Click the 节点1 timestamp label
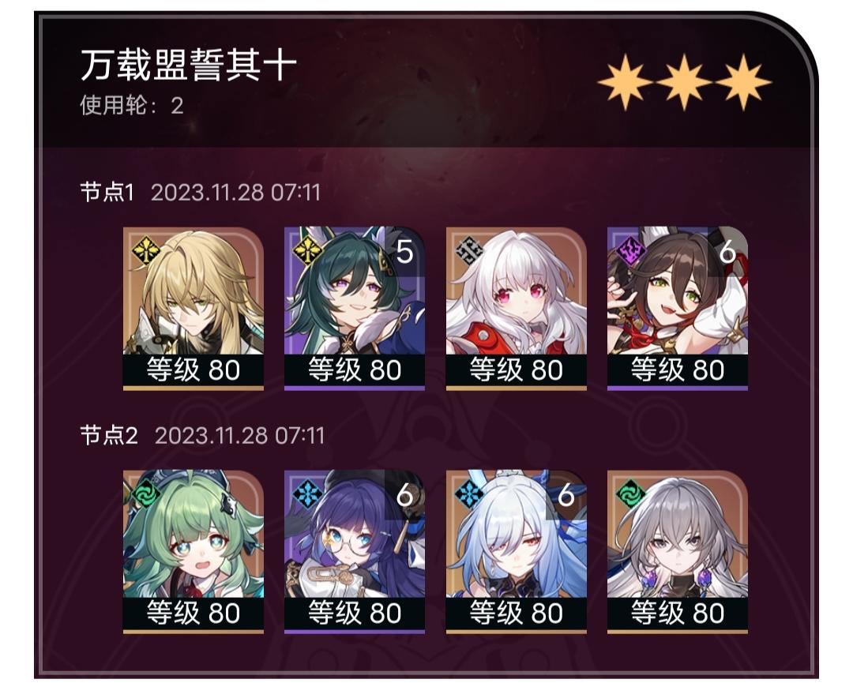This screenshot has height=698, width=853. coord(235,193)
